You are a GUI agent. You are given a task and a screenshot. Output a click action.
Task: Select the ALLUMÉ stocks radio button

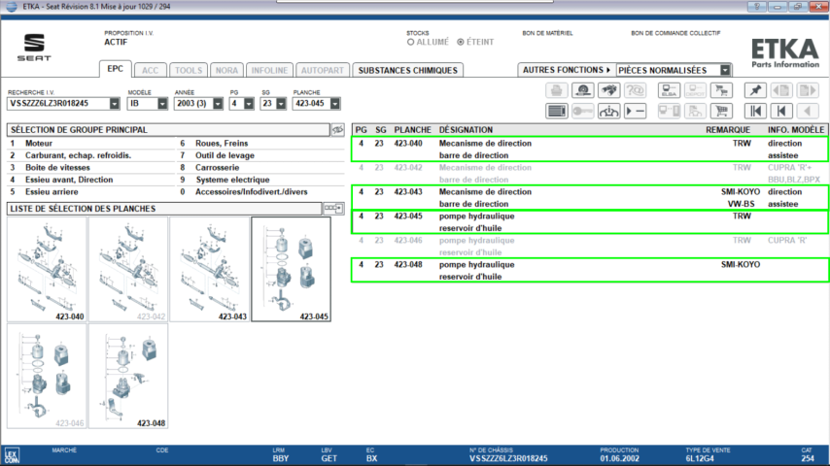coord(410,42)
